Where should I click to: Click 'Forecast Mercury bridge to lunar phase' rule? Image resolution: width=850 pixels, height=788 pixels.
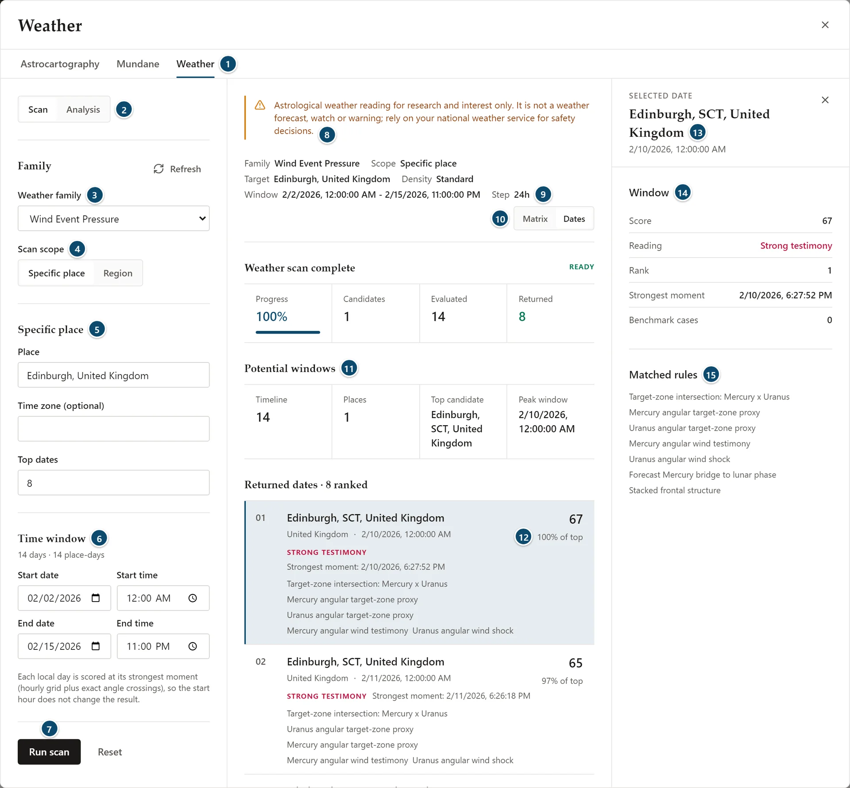[703, 474]
